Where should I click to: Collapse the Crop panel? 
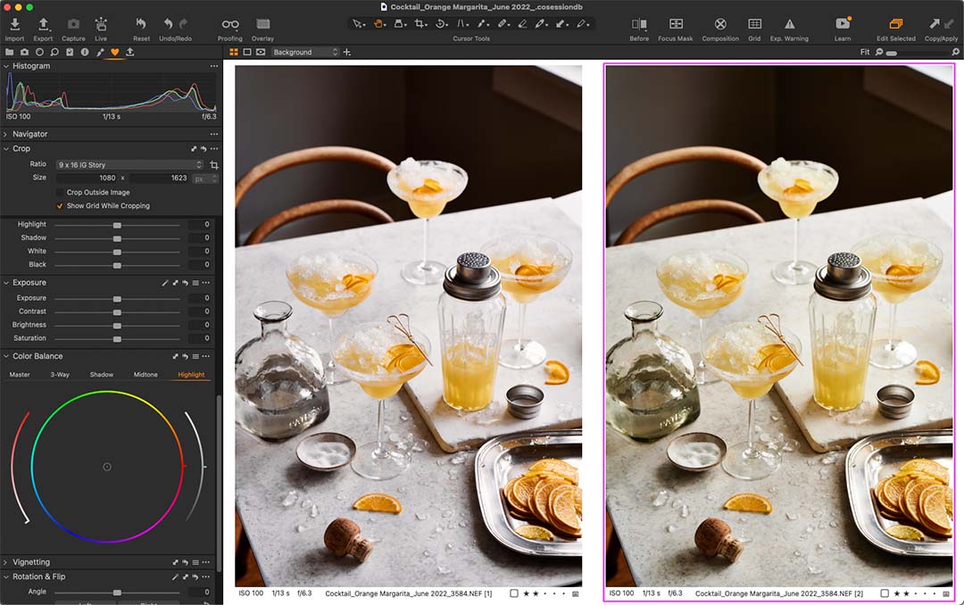point(6,149)
